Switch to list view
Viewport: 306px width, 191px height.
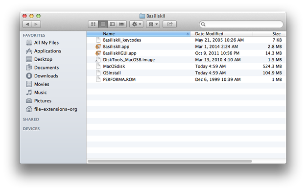coord(103,24)
